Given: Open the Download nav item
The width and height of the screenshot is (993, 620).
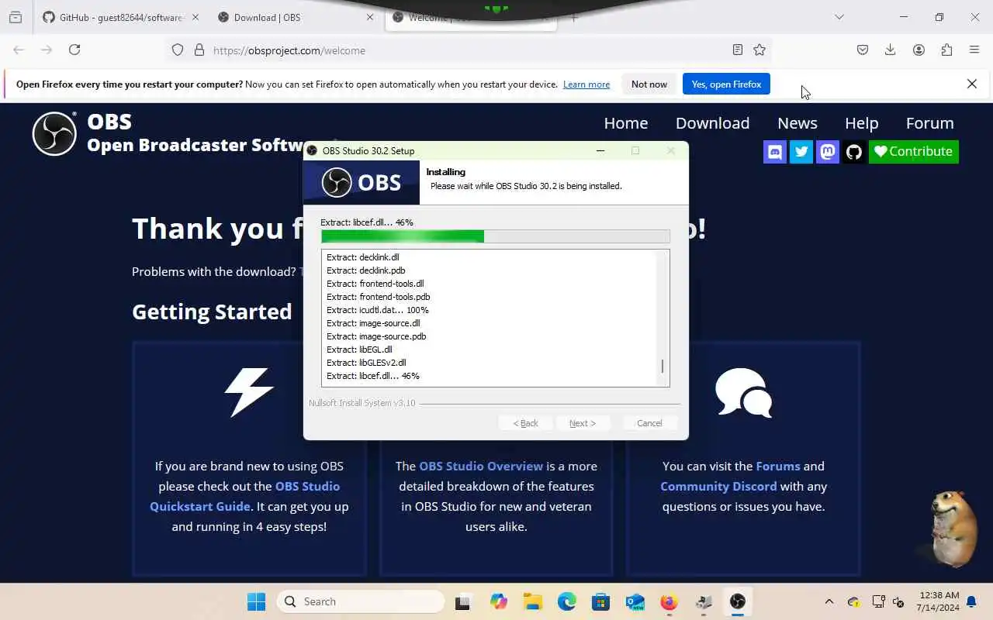Looking at the screenshot, I should click(x=712, y=123).
